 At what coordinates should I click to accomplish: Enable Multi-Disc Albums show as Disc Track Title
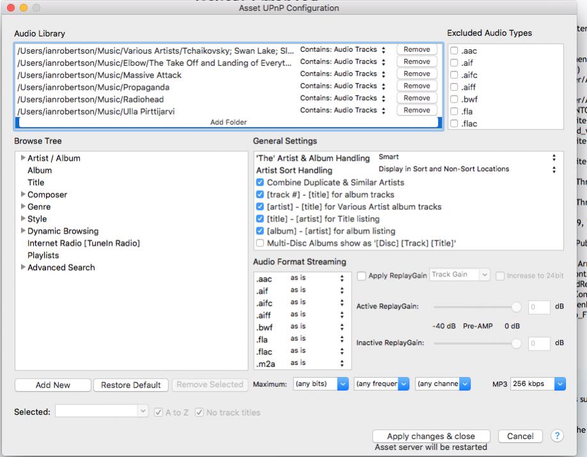pyautogui.click(x=259, y=243)
